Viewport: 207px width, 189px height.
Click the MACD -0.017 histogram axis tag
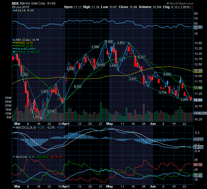pos(198,139)
